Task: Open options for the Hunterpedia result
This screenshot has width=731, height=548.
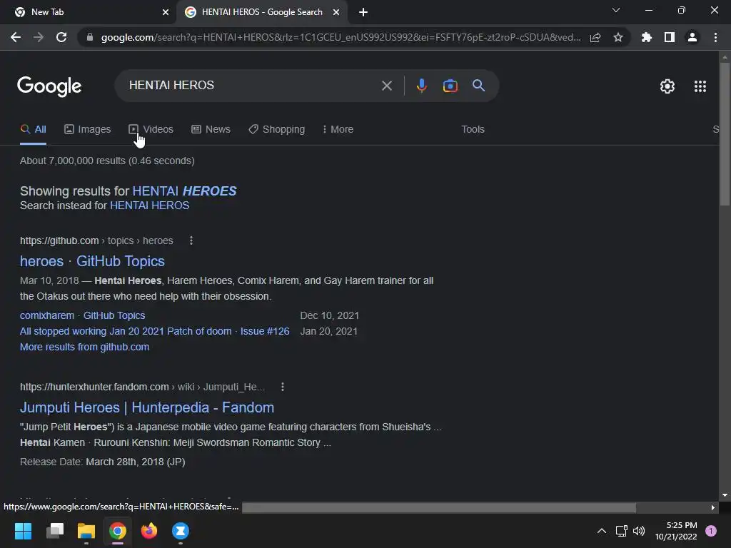Action: click(283, 387)
